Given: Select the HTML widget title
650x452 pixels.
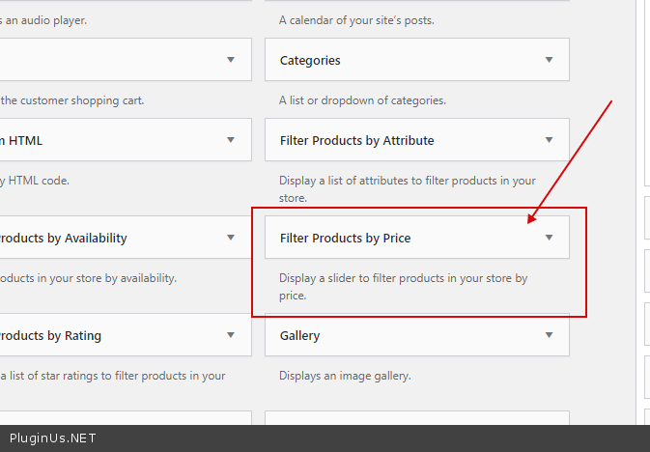Looking at the screenshot, I should point(21,140).
